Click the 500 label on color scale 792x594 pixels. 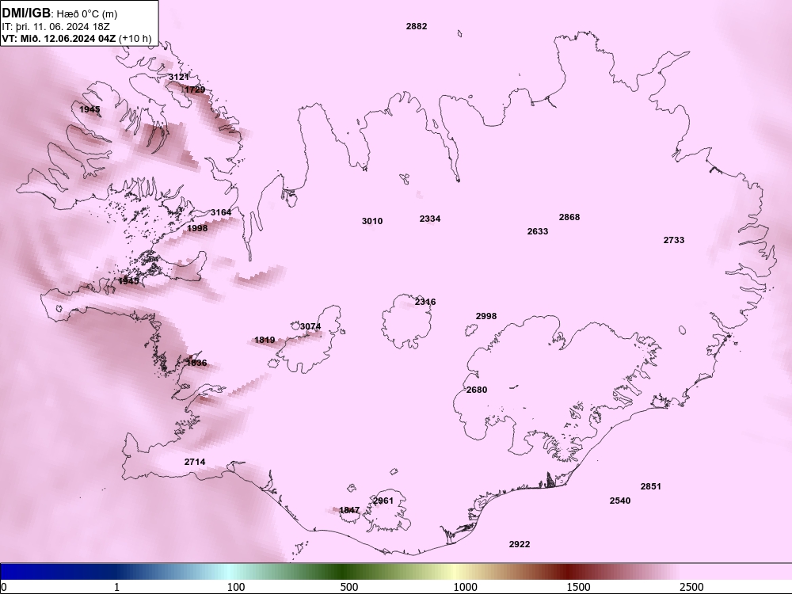pos(349,587)
